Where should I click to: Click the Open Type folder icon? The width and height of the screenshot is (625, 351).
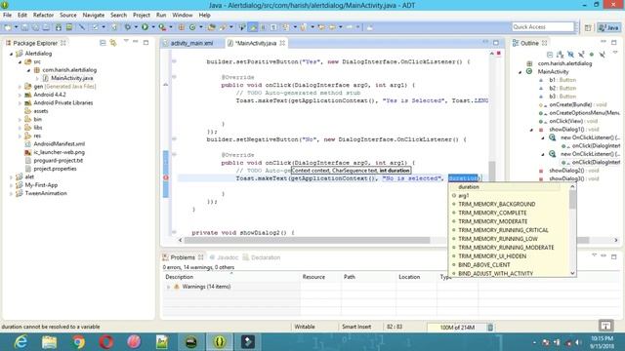click(212, 27)
